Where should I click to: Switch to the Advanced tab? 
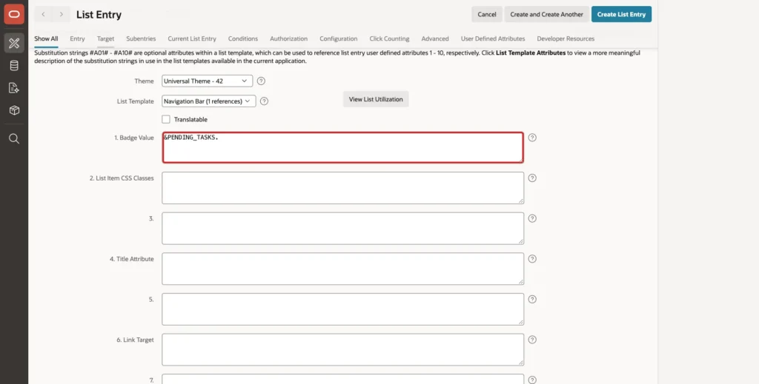click(x=434, y=38)
